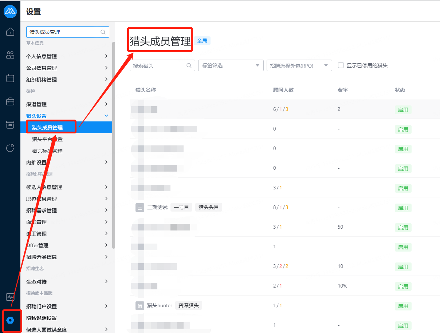
Task: Click magnifier in settings search box
Action: [x=103, y=32]
